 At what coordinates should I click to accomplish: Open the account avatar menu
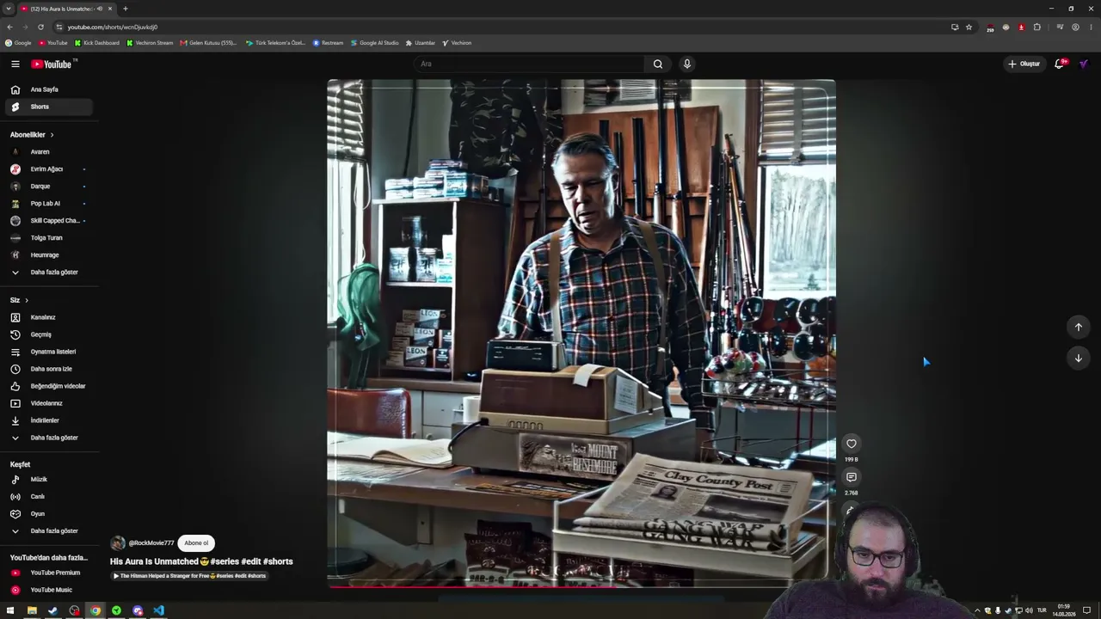pos(1084,64)
